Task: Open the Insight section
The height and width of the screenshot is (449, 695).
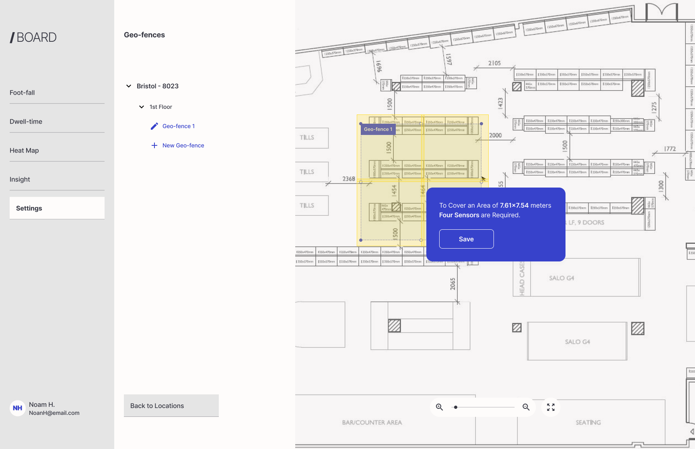Action: 57,180
